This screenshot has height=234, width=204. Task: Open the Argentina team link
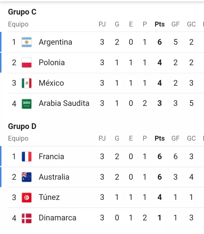click(x=55, y=42)
